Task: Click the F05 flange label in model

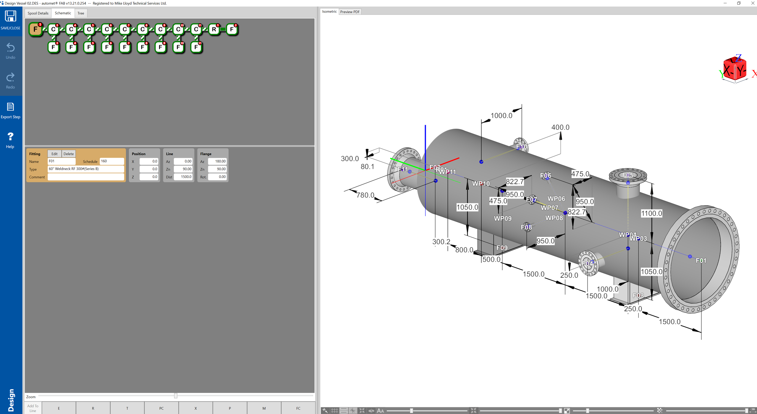Action: pyautogui.click(x=627, y=175)
